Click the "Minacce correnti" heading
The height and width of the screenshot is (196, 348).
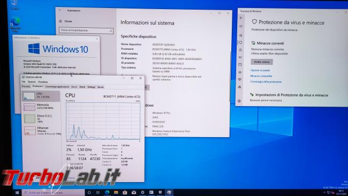[x=270, y=43]
